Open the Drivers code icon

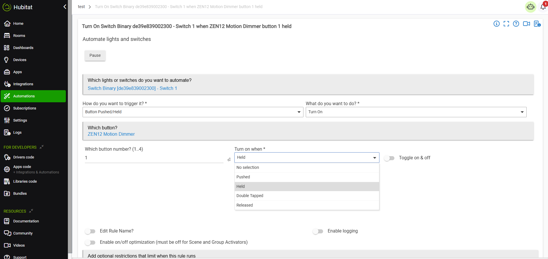7,157
